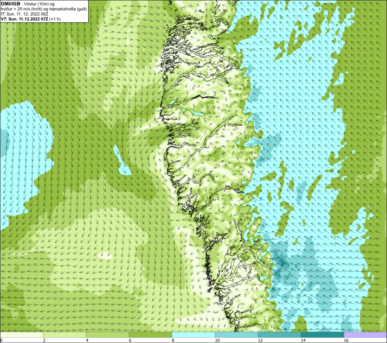This screenshot has width=387, height=343.
Task: Click the "(+1 h)" forecast offset text
Action: [x=55, y=19]
